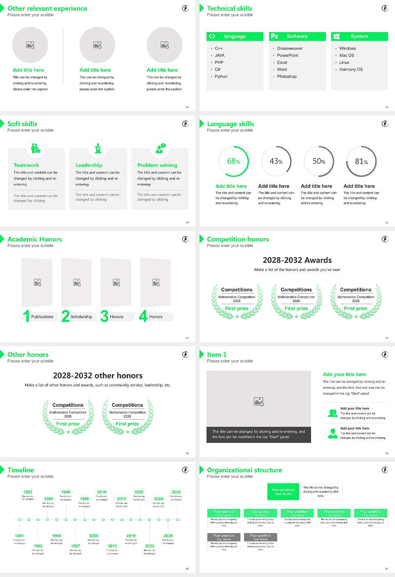Viewport: 395px width, 577px height.
Task: Select the Ps icon in the Software header
Action: coord(274,36)
